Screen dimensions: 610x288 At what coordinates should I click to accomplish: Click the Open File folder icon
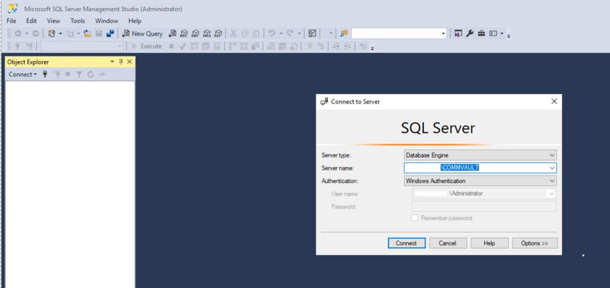click(x=87, y=33)
